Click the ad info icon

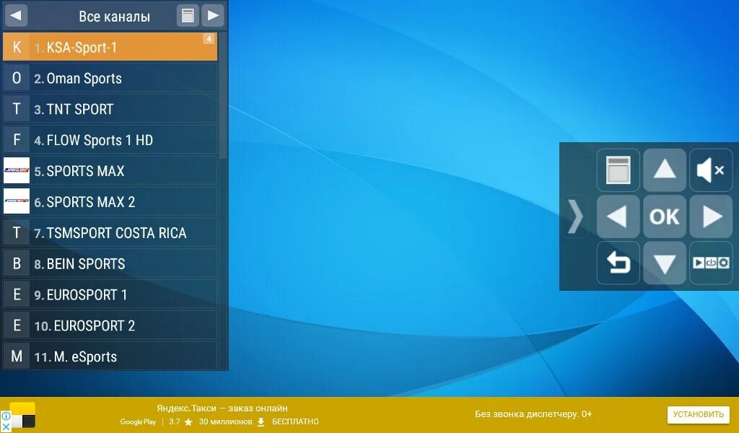pyautogui.click(x=6, y=416)
